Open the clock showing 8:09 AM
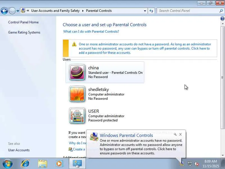This screenshot has height=169, width=225. (211, 164)
